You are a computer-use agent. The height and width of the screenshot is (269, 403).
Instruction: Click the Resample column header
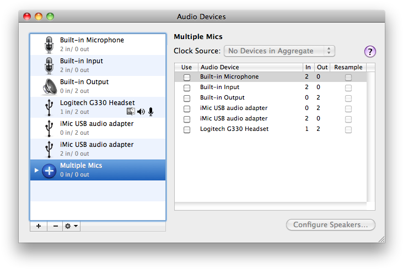348,67
